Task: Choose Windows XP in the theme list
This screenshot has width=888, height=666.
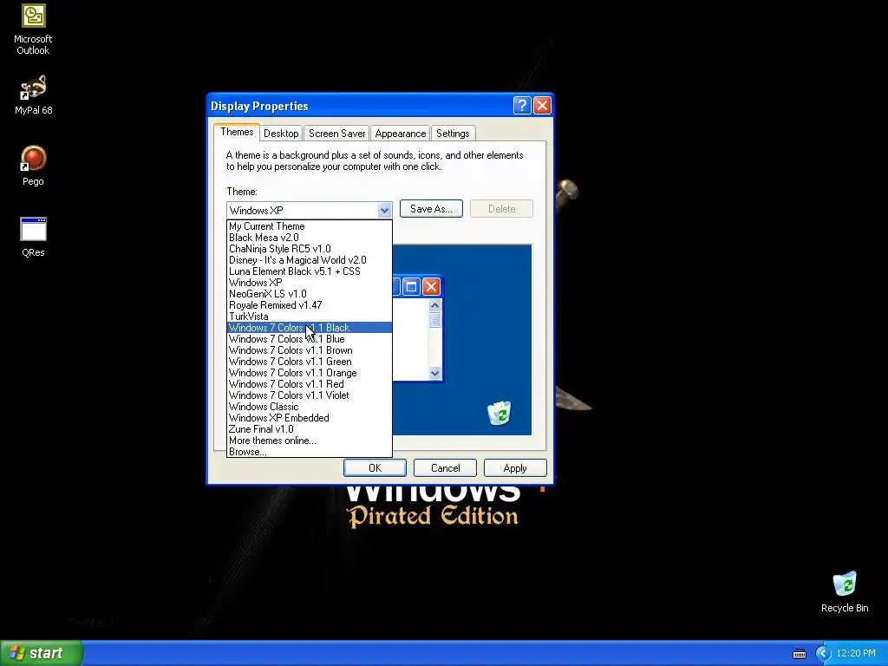Action: click(310, 283)
